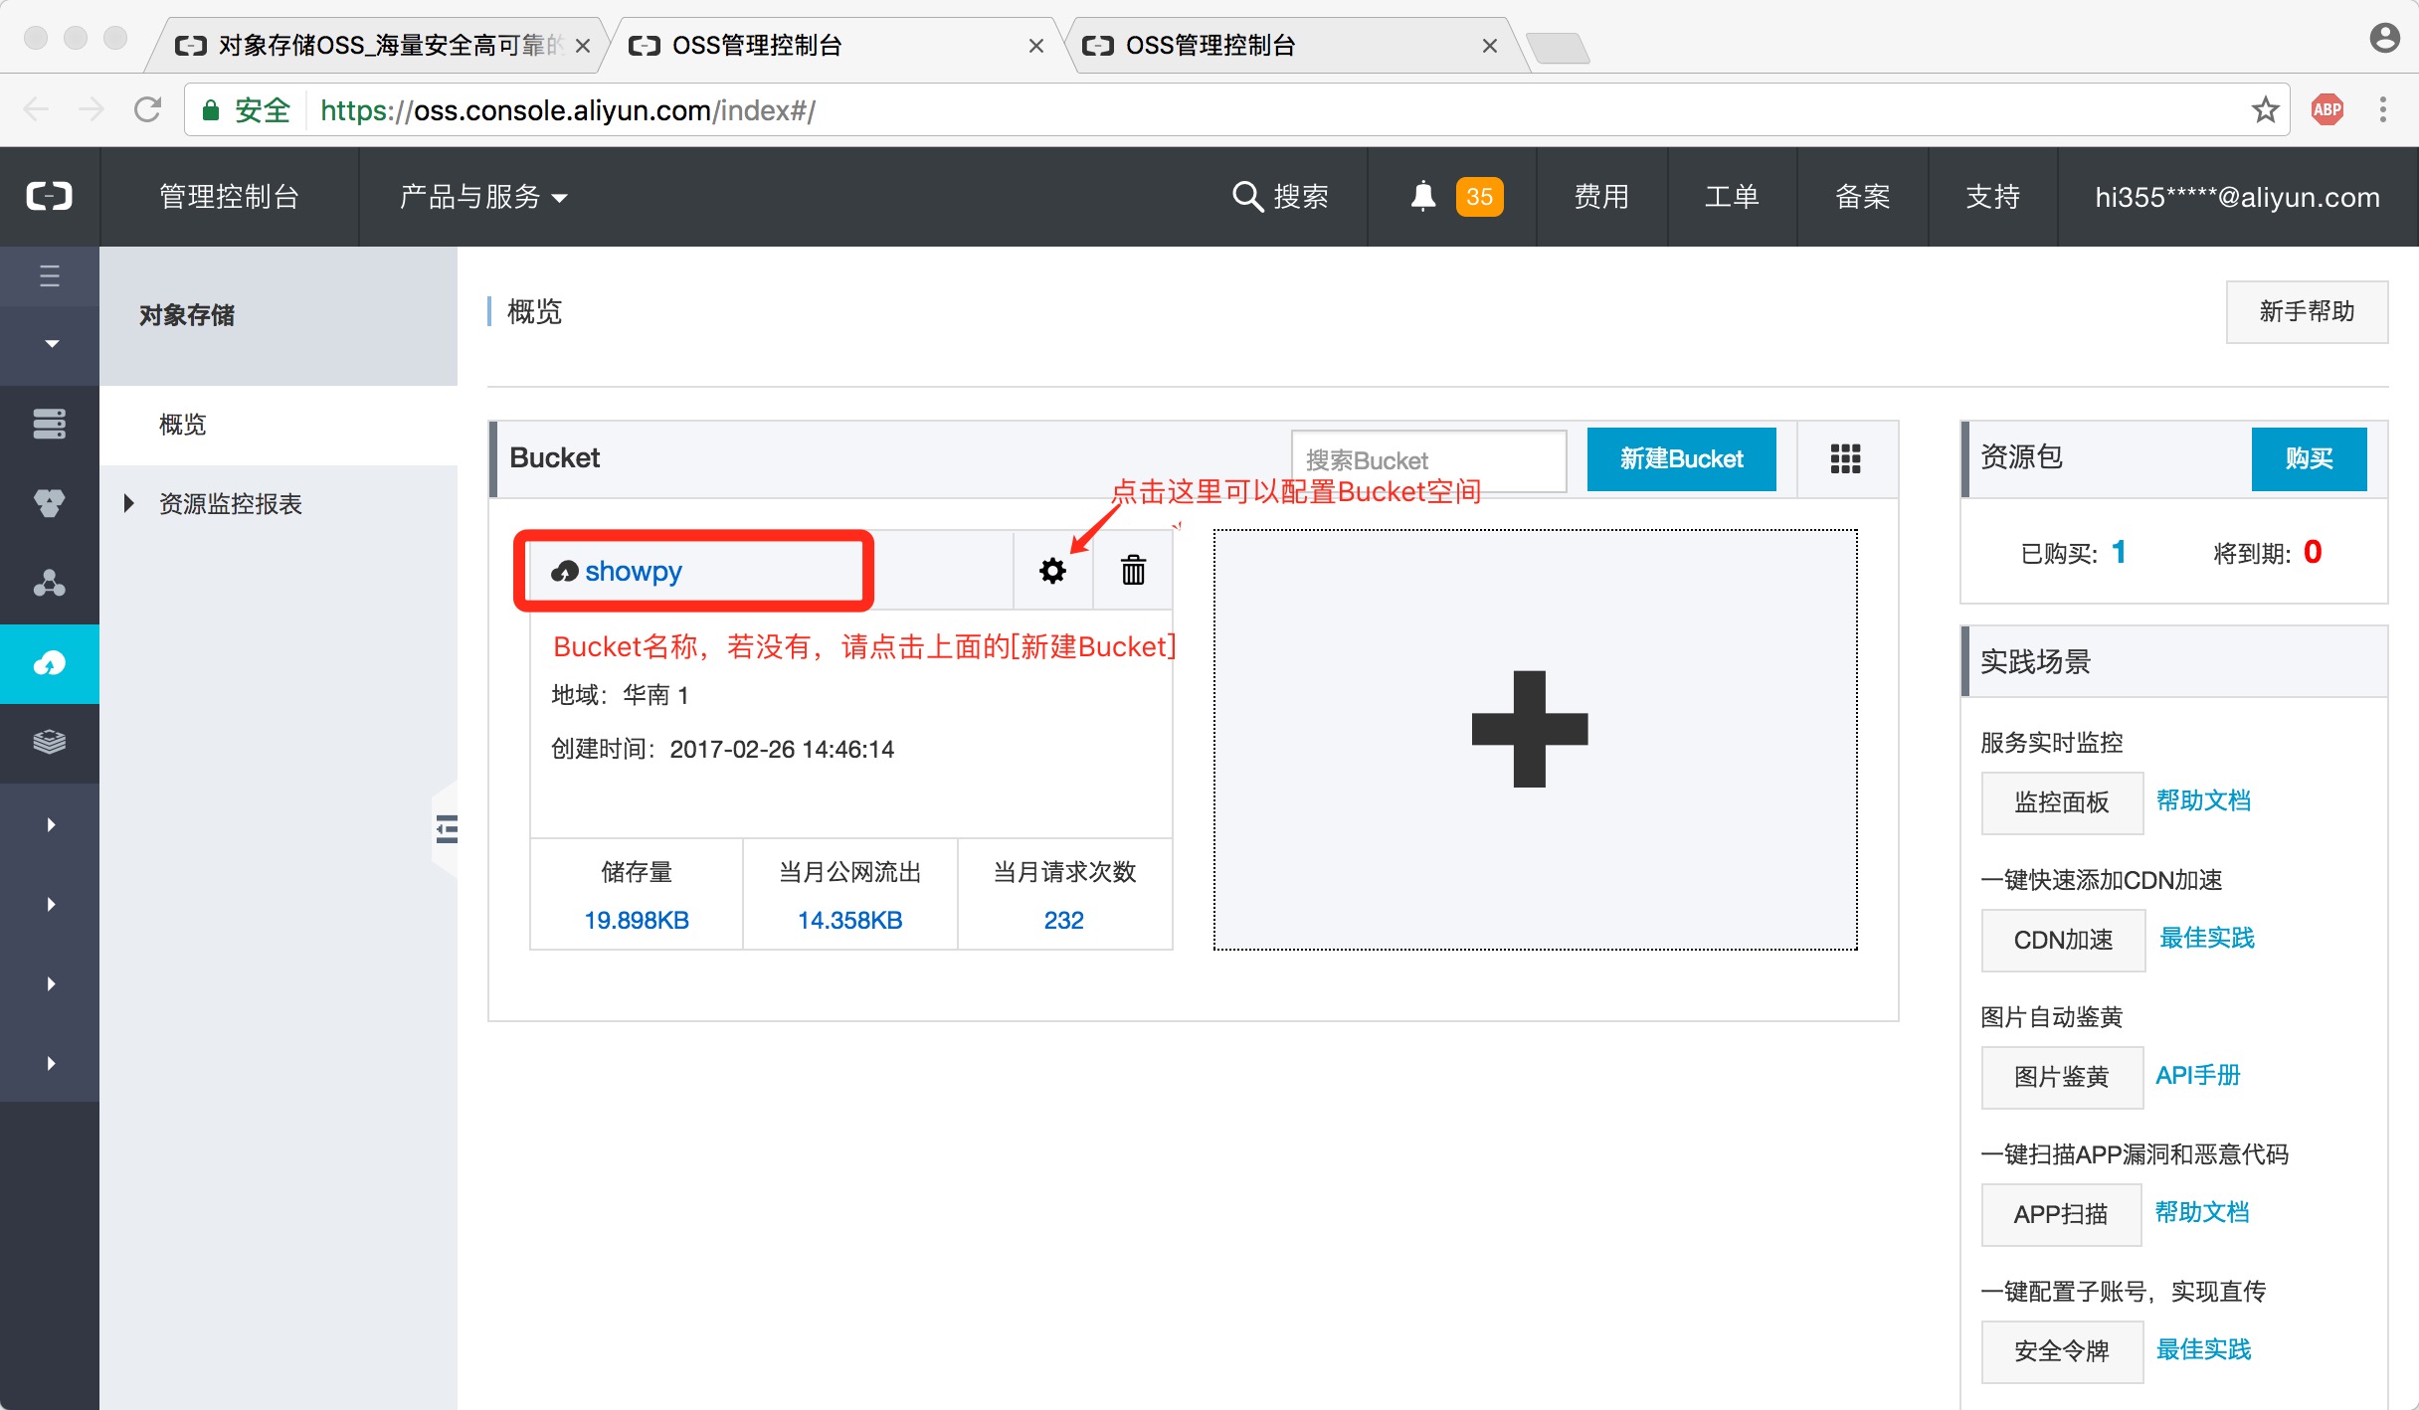Reload the page with the refresh icon

(147, 109)
